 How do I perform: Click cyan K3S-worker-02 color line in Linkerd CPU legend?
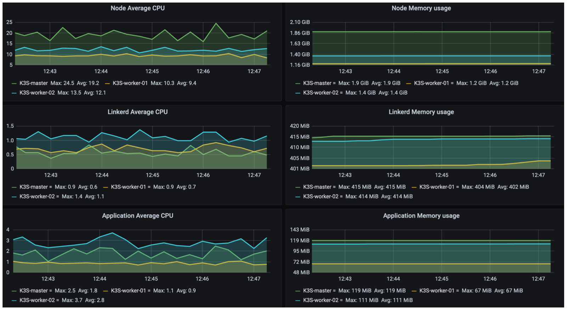pyautogui.click(x=14, y=197)
